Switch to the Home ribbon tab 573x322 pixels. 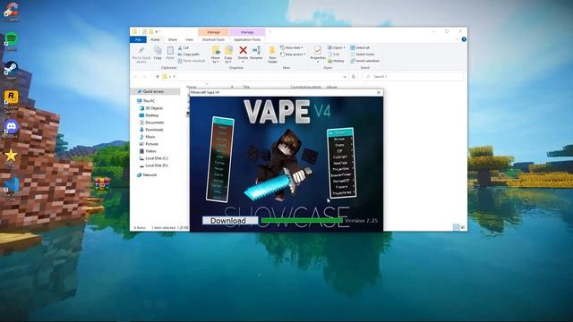tap(155, 39)
